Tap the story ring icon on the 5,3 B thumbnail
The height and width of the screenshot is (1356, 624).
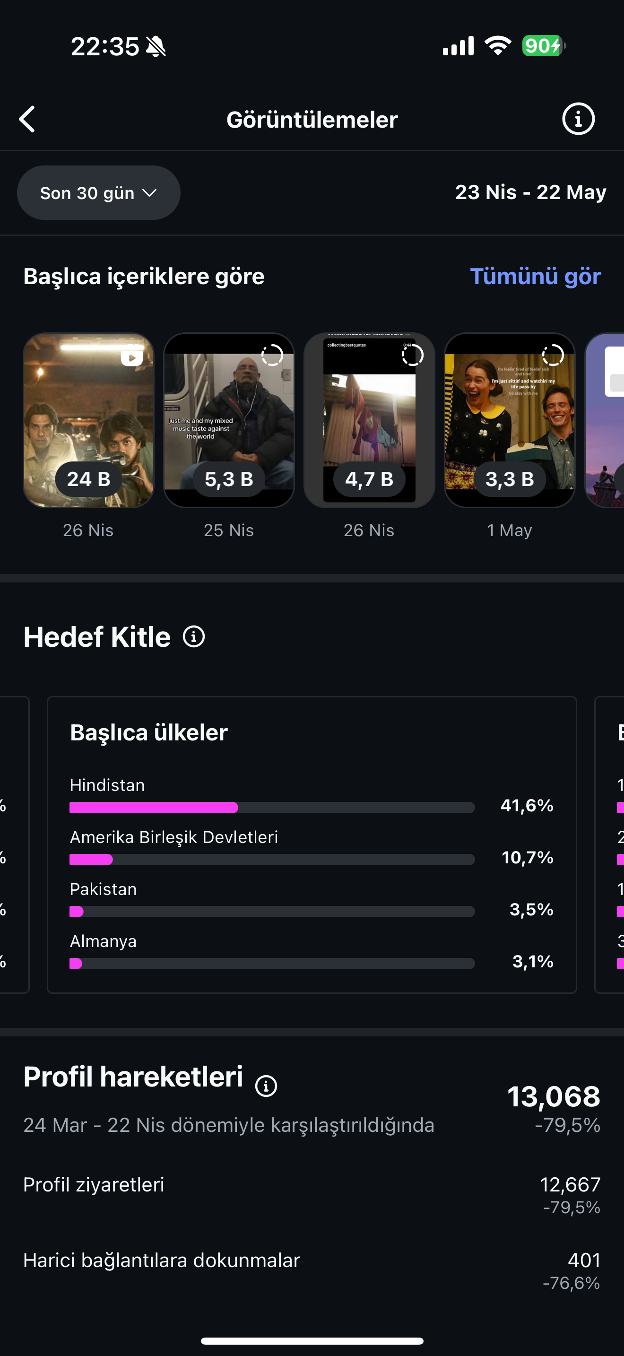click(x=272, y=356)
